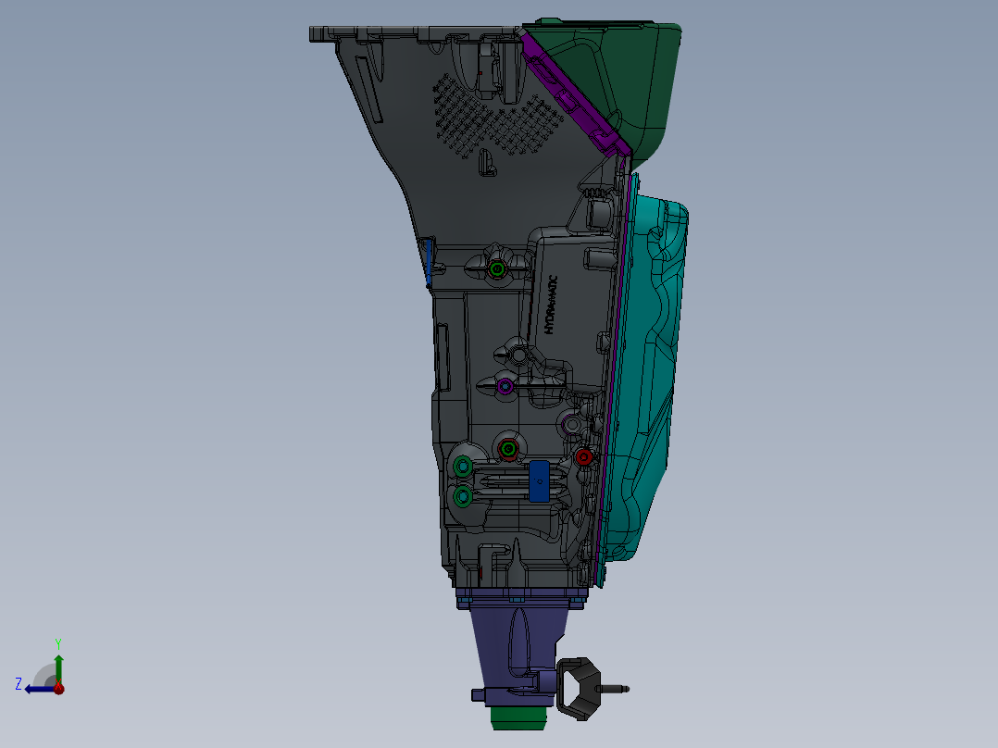This screenshot has width=998, height=748.
Task: Select the pin protruding from black bracket
Action: point(614,689)
